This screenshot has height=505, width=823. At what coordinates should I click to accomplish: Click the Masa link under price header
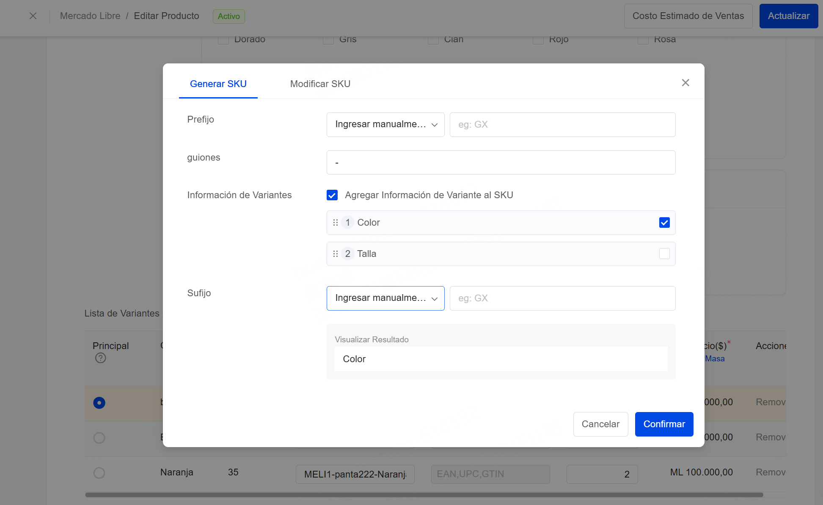715,359
